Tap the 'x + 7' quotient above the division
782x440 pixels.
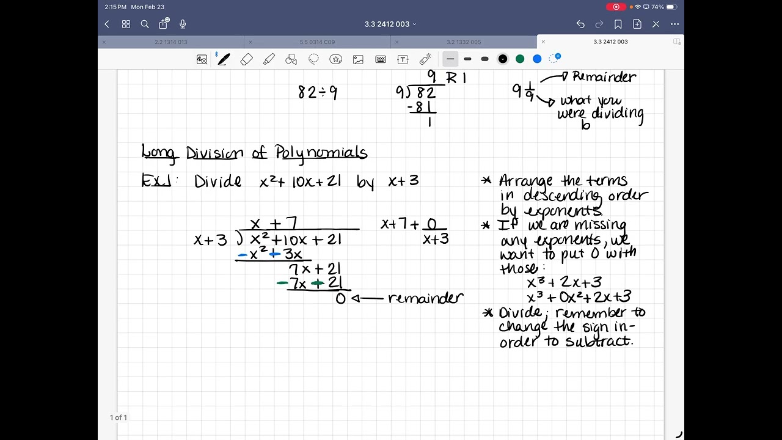pyautogui.click(x=274, y=224)
